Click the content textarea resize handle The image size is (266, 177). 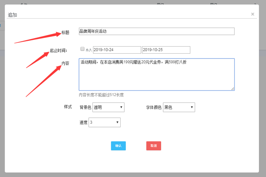pyautogui.click(x=233, y=88)
